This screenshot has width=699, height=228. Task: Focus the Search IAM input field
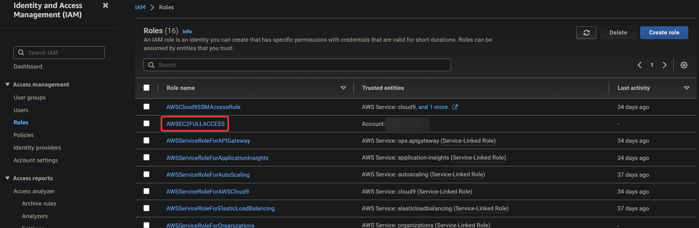coord(59,52)
